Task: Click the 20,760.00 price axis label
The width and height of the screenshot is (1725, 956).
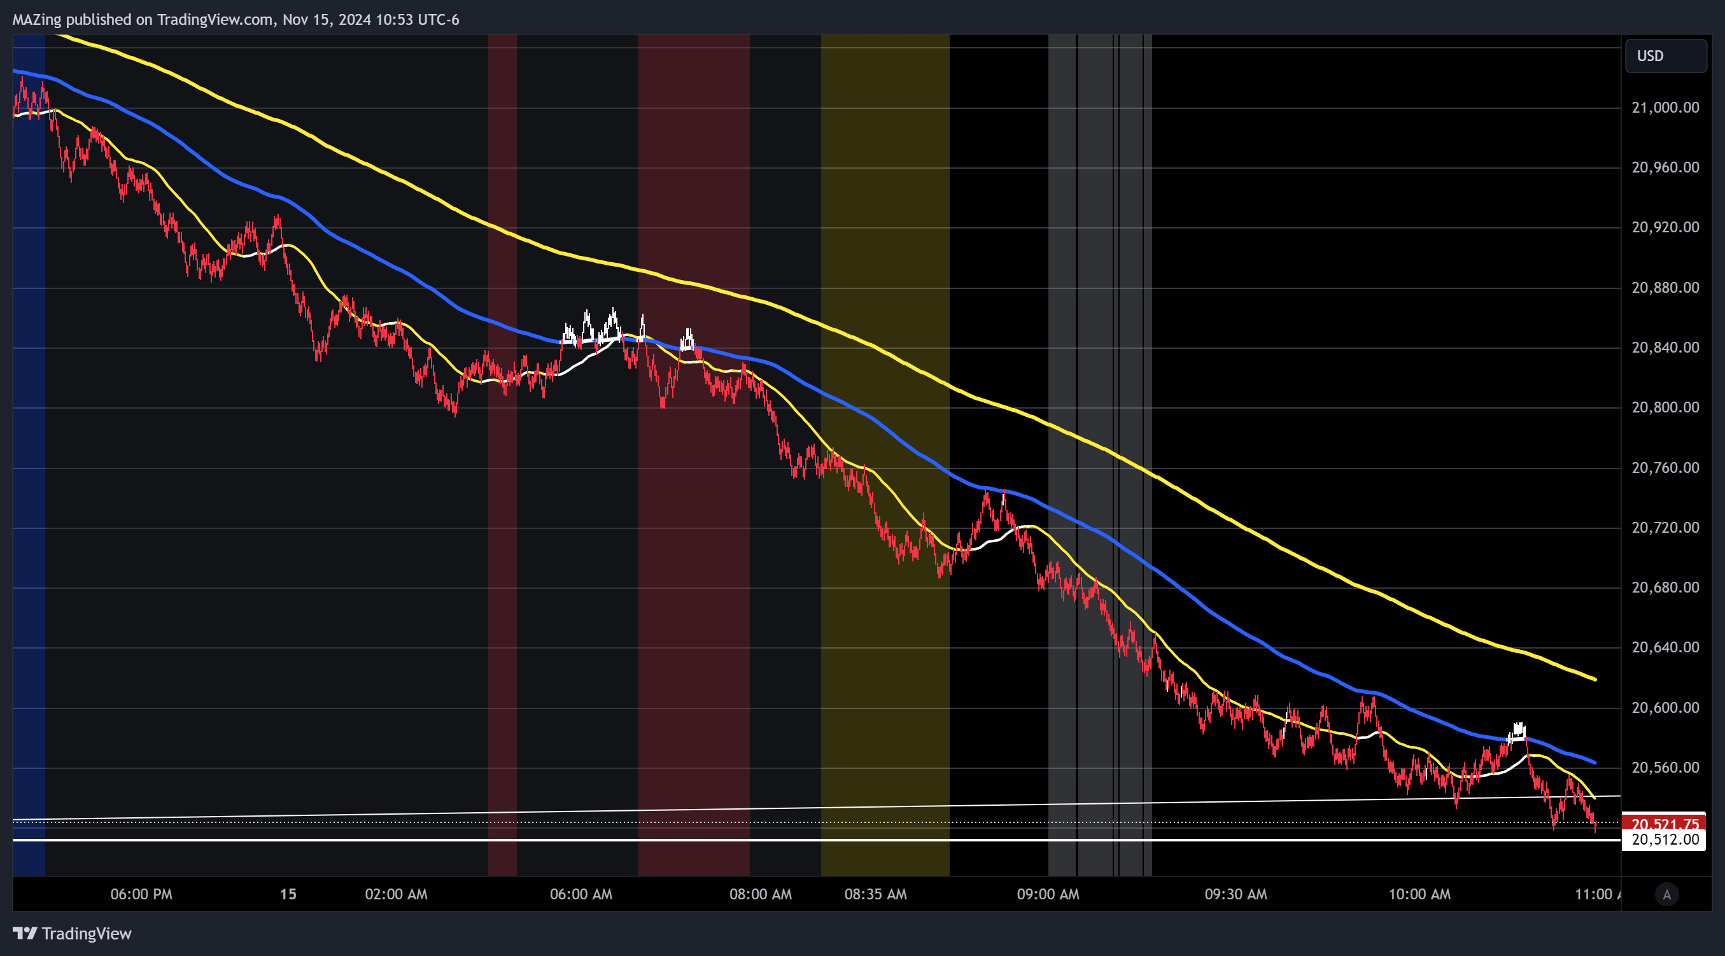Action: point(1665,467)
